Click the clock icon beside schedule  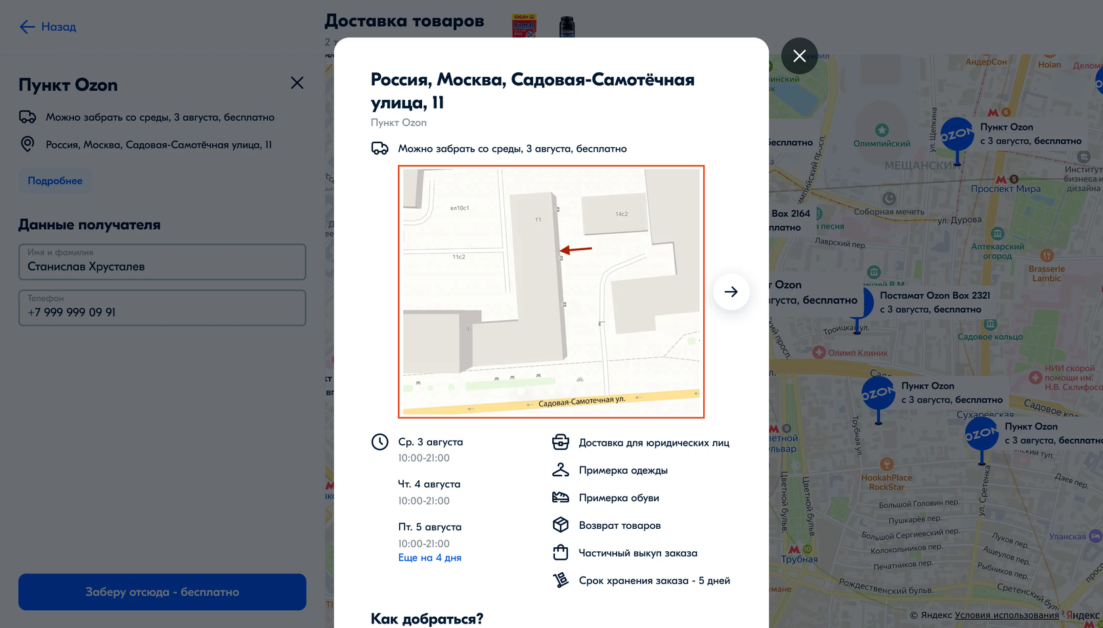[x=379, y=442]
